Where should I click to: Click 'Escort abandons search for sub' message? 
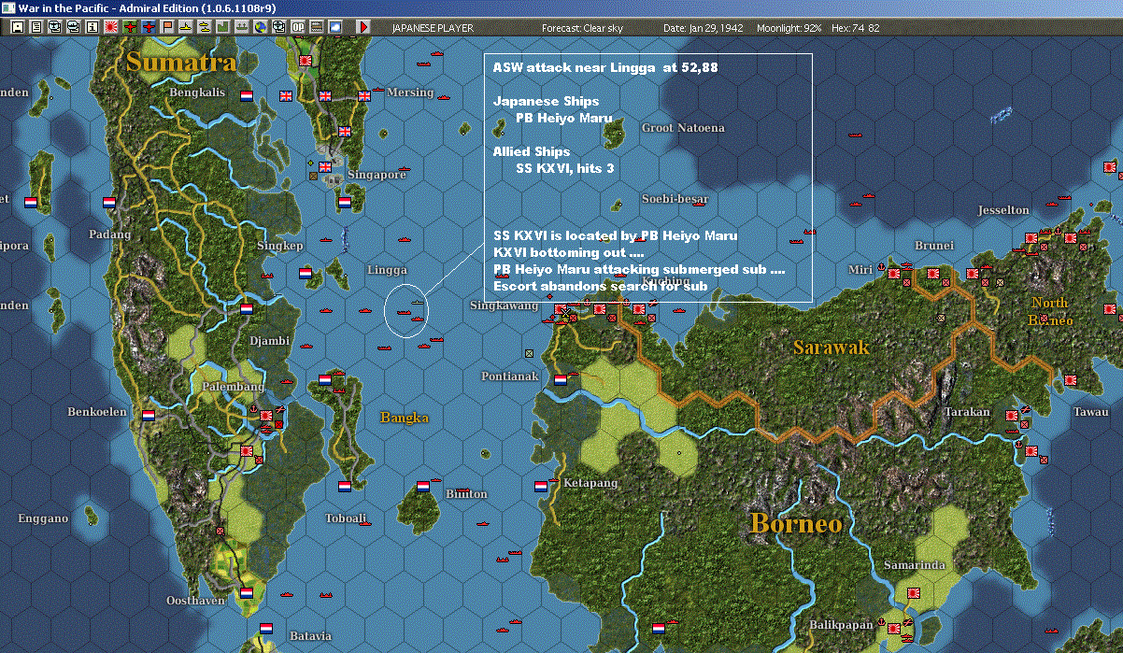click(600, 285)
